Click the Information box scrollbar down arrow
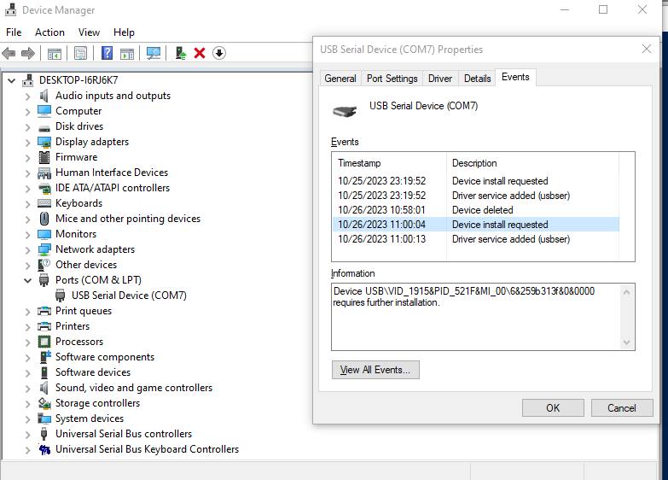 628,342
